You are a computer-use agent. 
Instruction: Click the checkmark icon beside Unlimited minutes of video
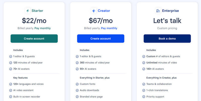(x=144, y=63)
